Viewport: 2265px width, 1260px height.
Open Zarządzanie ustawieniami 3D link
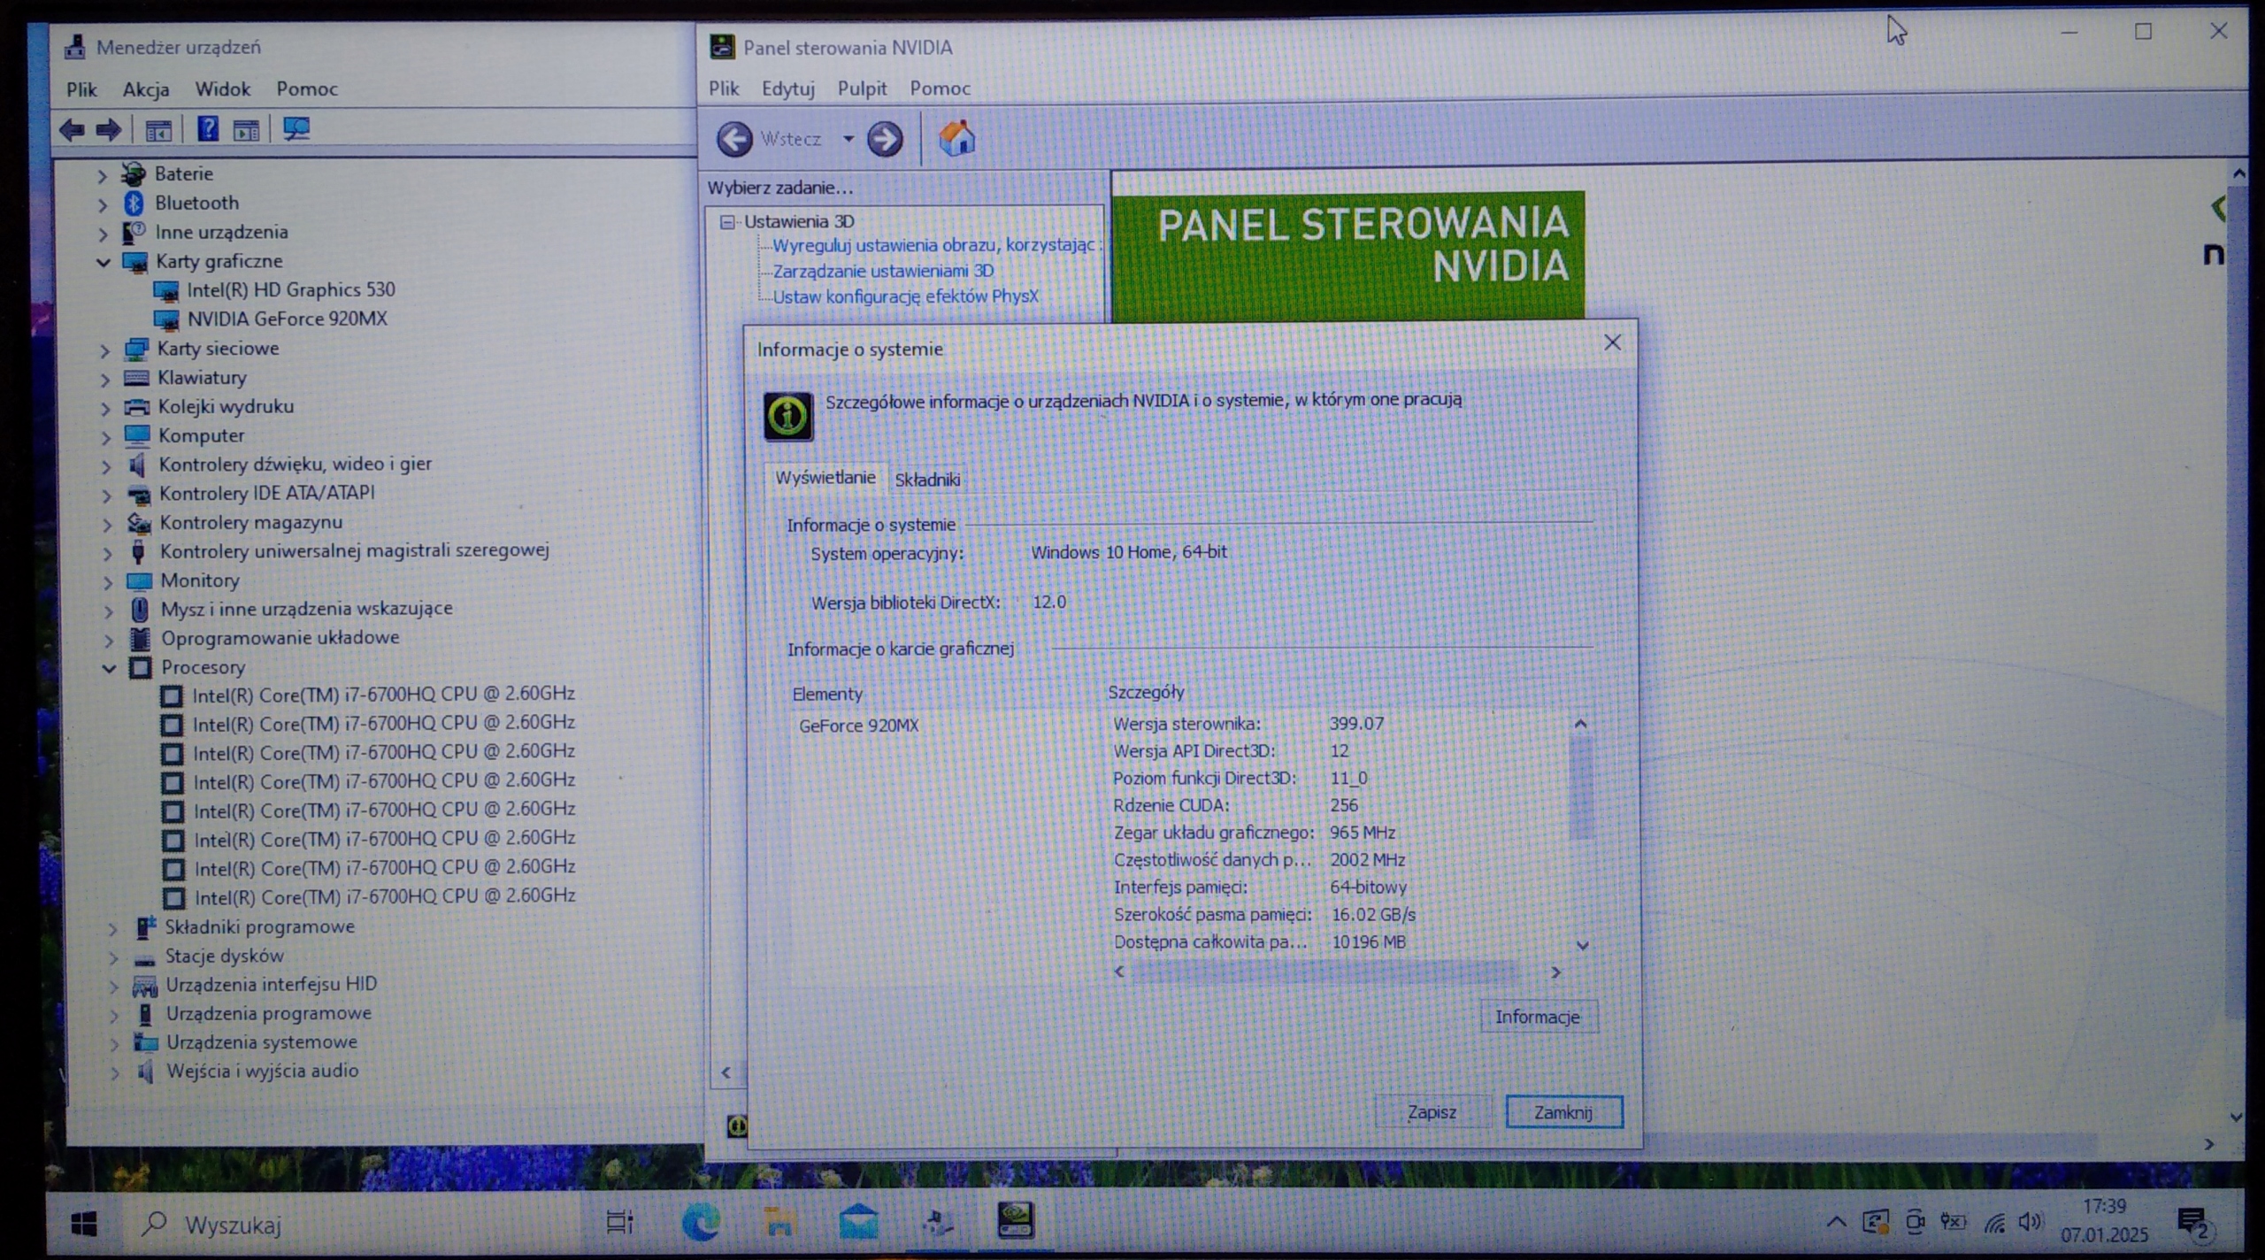[883, 271]
